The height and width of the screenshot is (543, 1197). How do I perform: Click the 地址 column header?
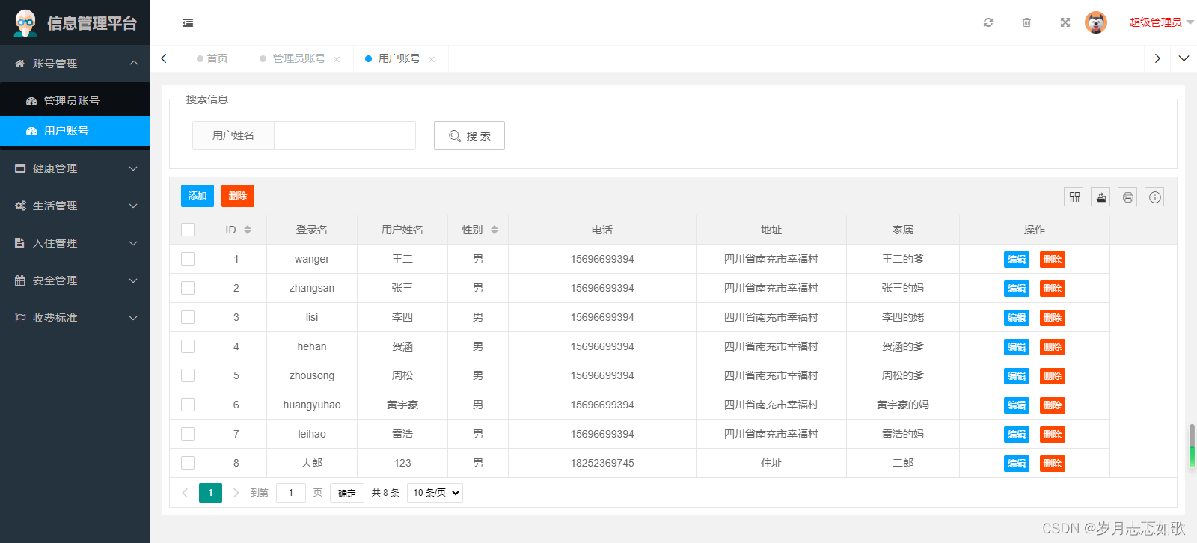(771, 230)
